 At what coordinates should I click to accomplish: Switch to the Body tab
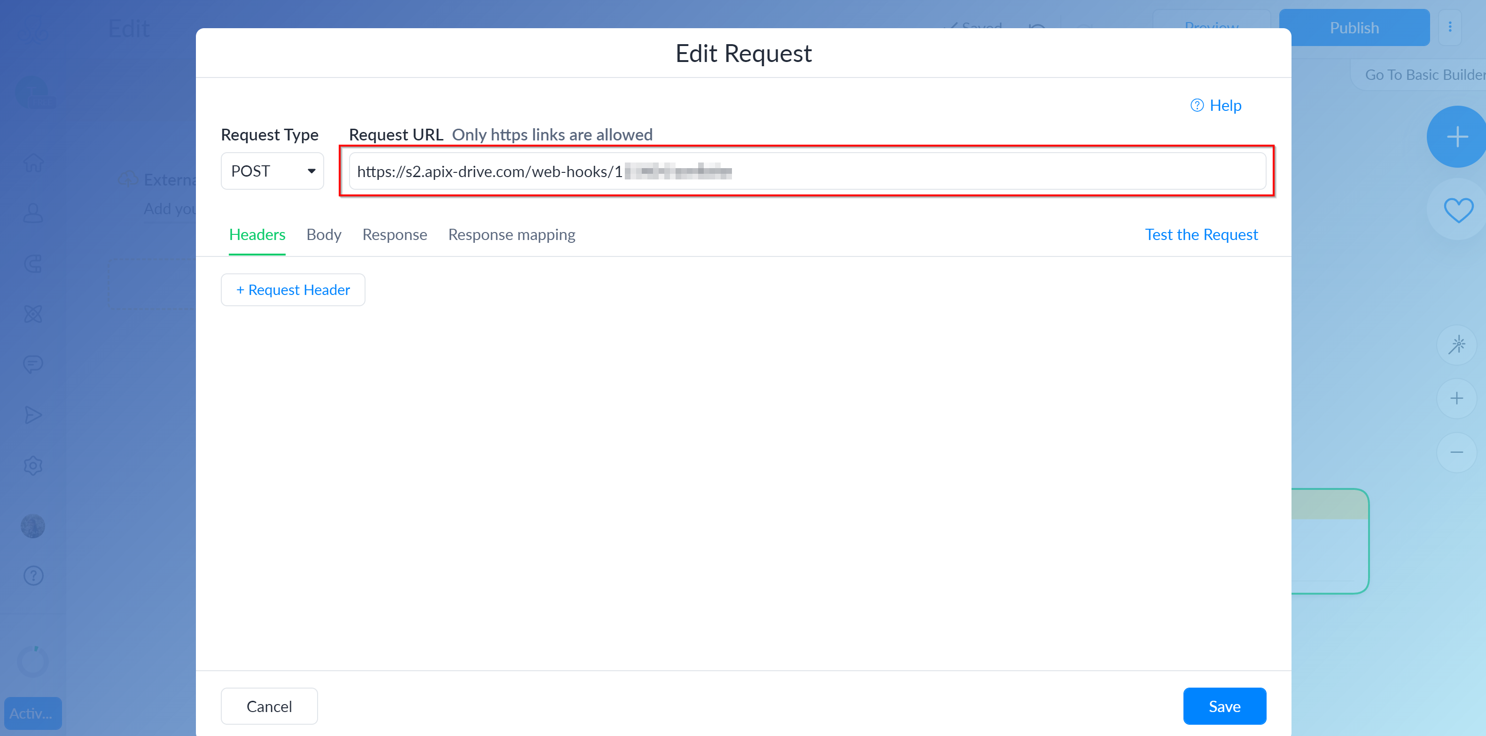tap(322, 234)
